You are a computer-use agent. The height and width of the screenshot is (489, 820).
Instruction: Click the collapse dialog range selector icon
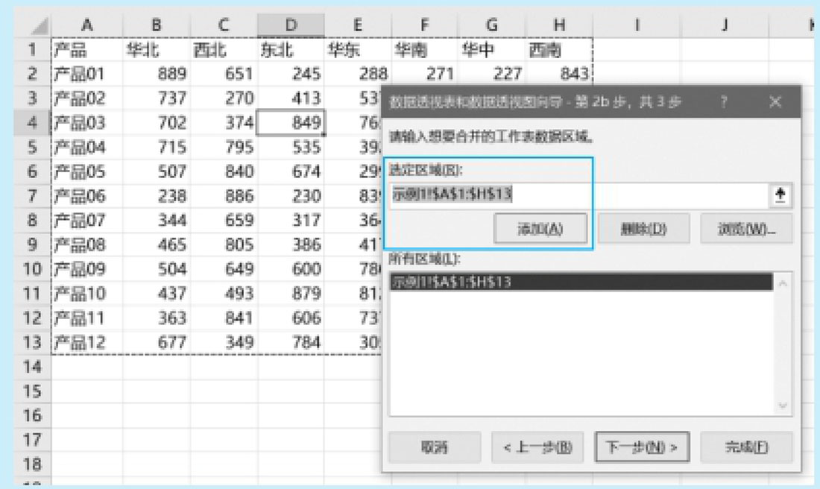click(781, 195)
